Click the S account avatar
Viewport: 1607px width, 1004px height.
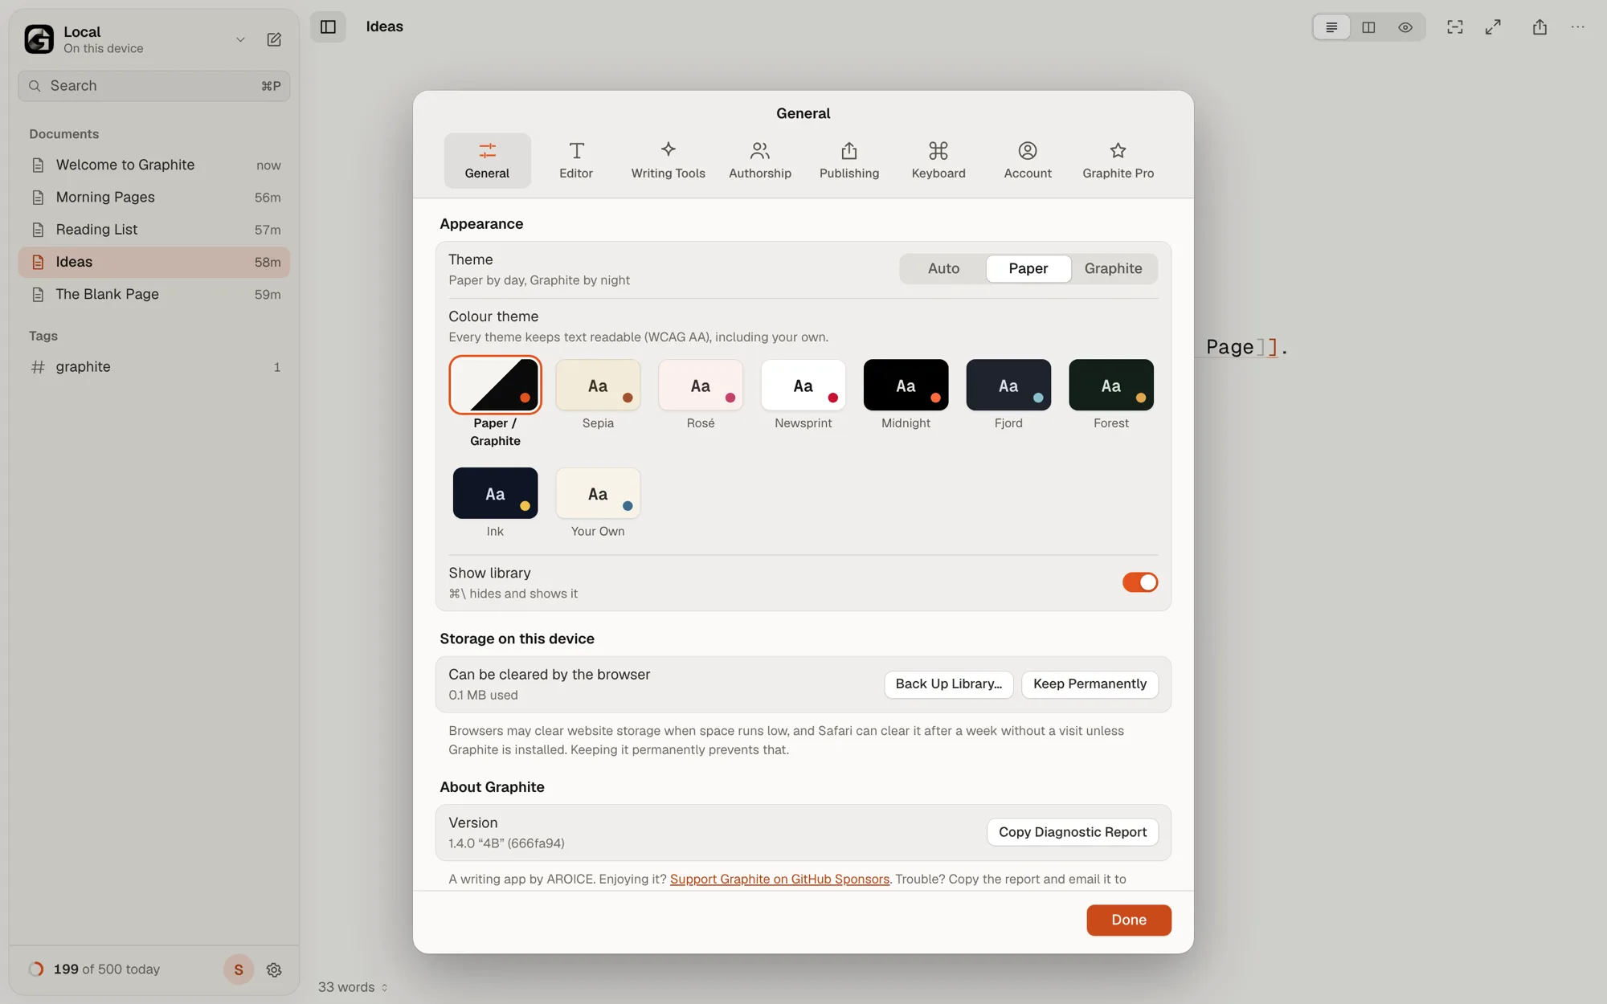239,969
